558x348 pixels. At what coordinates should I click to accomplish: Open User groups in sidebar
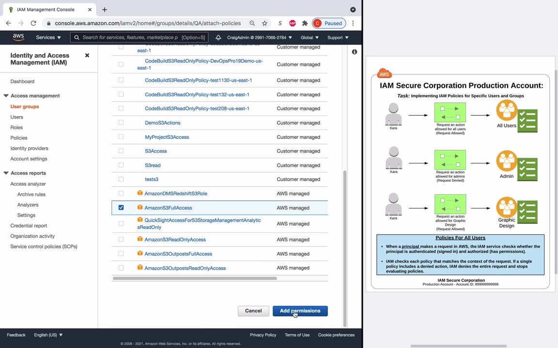click(x=25, y=106)
